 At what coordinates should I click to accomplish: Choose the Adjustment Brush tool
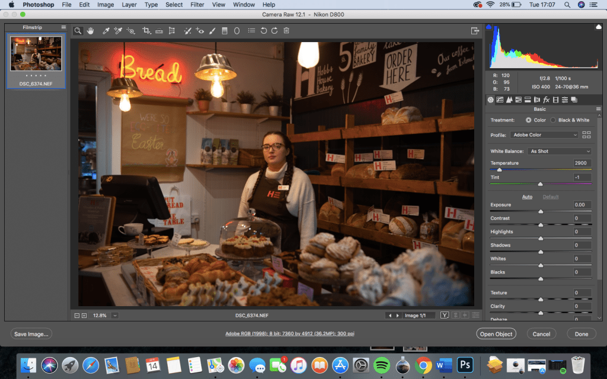click(212, 31)
